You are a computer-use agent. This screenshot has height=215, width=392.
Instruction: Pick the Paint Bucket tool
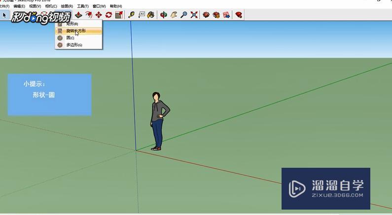pos(151,15)
